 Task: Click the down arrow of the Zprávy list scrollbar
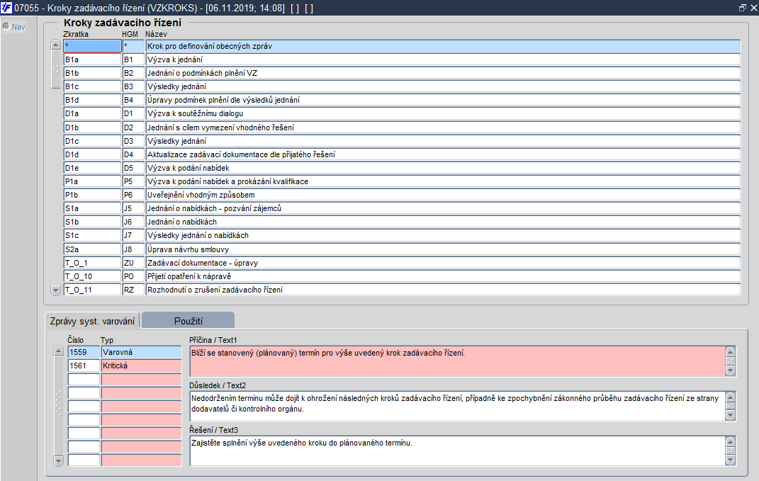point(59,460)
